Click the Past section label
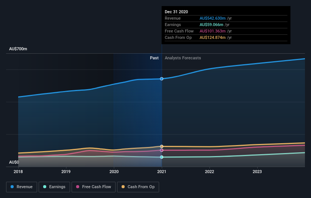Viewport: 311px width, 198px height. (154, 58)
